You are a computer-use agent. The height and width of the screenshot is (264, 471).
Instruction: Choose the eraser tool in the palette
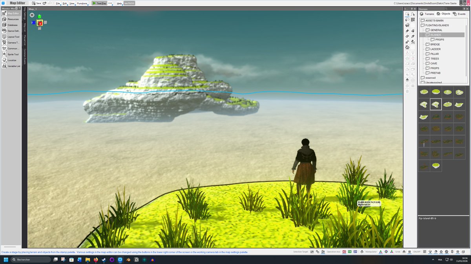407,36
